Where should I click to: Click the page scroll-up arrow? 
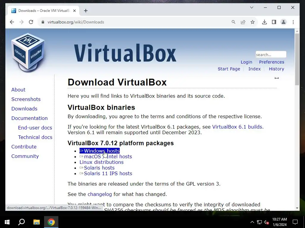[x=297, y=31]
